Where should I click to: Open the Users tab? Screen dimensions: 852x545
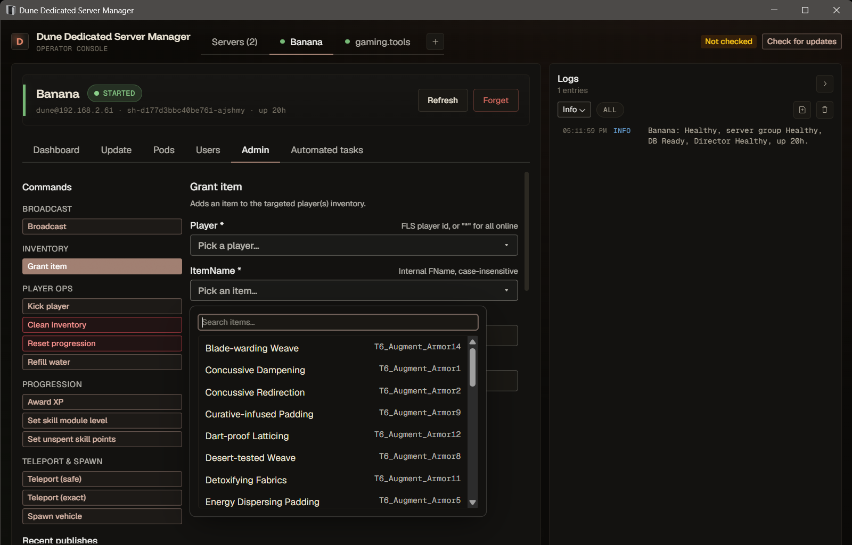(208, 150)
